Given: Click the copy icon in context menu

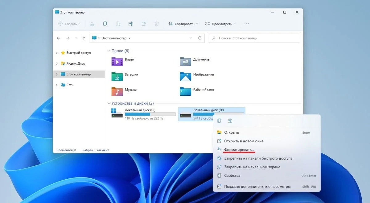Looking at the screenshot, I should [219, 121].
